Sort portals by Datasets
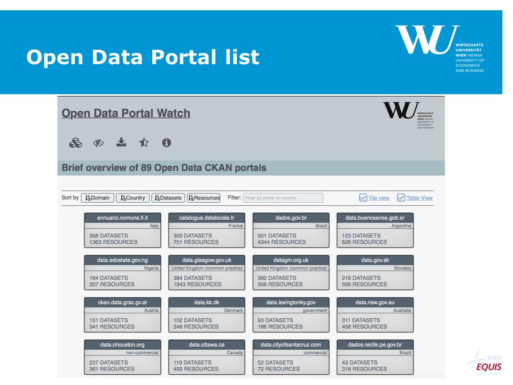Viewport: 513px width, 385px height. (x=168, y=198)
